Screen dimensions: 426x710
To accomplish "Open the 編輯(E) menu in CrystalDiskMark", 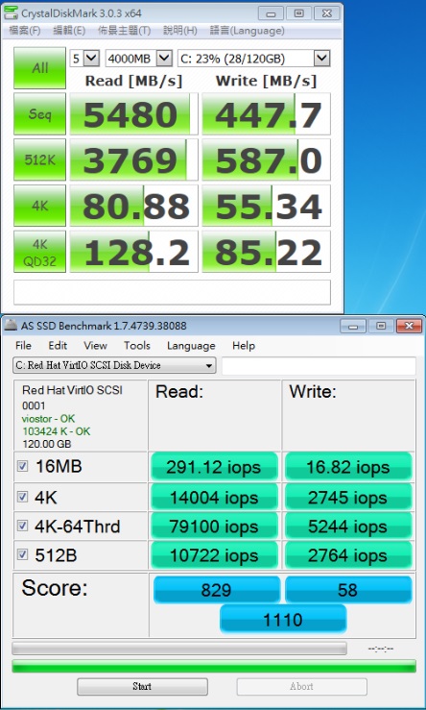I will (69, 31).
